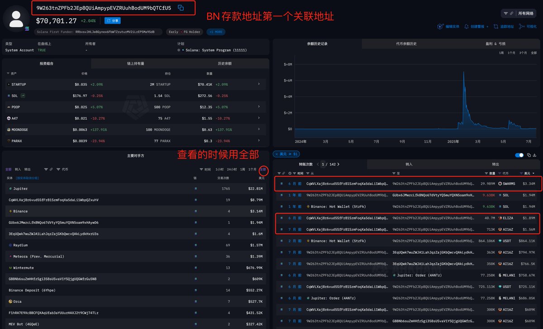Copy transfers with the copy icon

pyautogui.click(x=529, y=155)
